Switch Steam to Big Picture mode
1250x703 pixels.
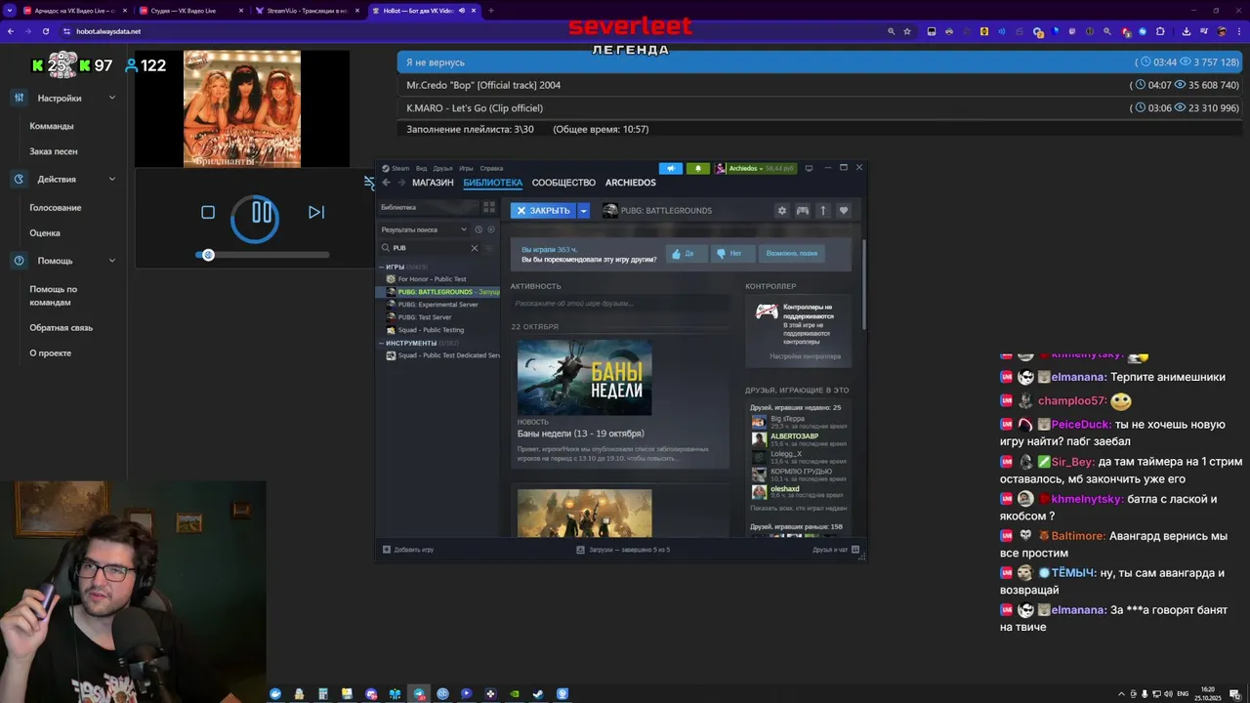[x=809, y=168]
